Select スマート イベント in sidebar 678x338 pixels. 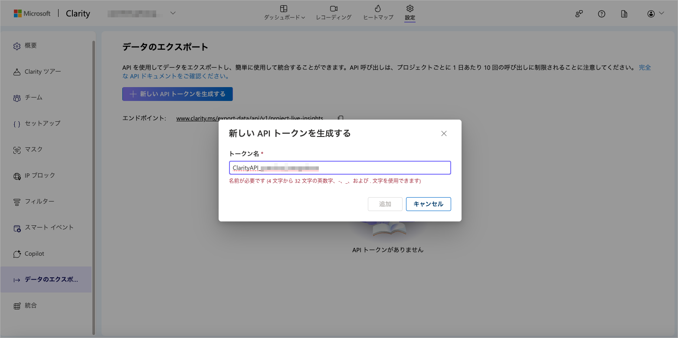49,227
